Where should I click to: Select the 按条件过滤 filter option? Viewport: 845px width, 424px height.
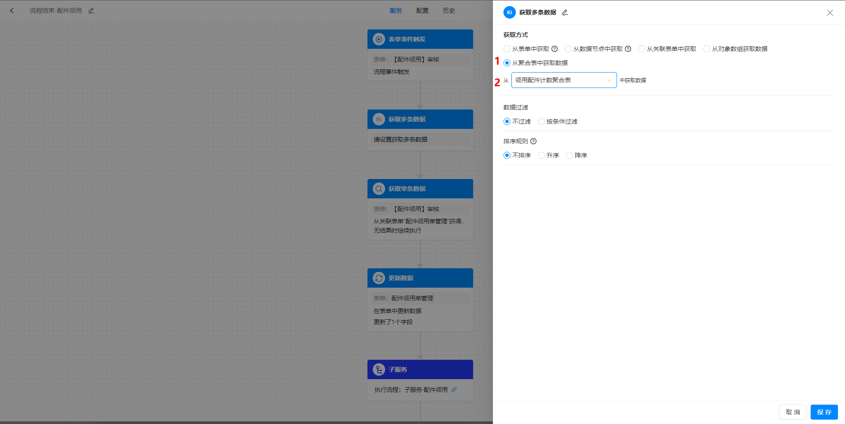point(541,121)
